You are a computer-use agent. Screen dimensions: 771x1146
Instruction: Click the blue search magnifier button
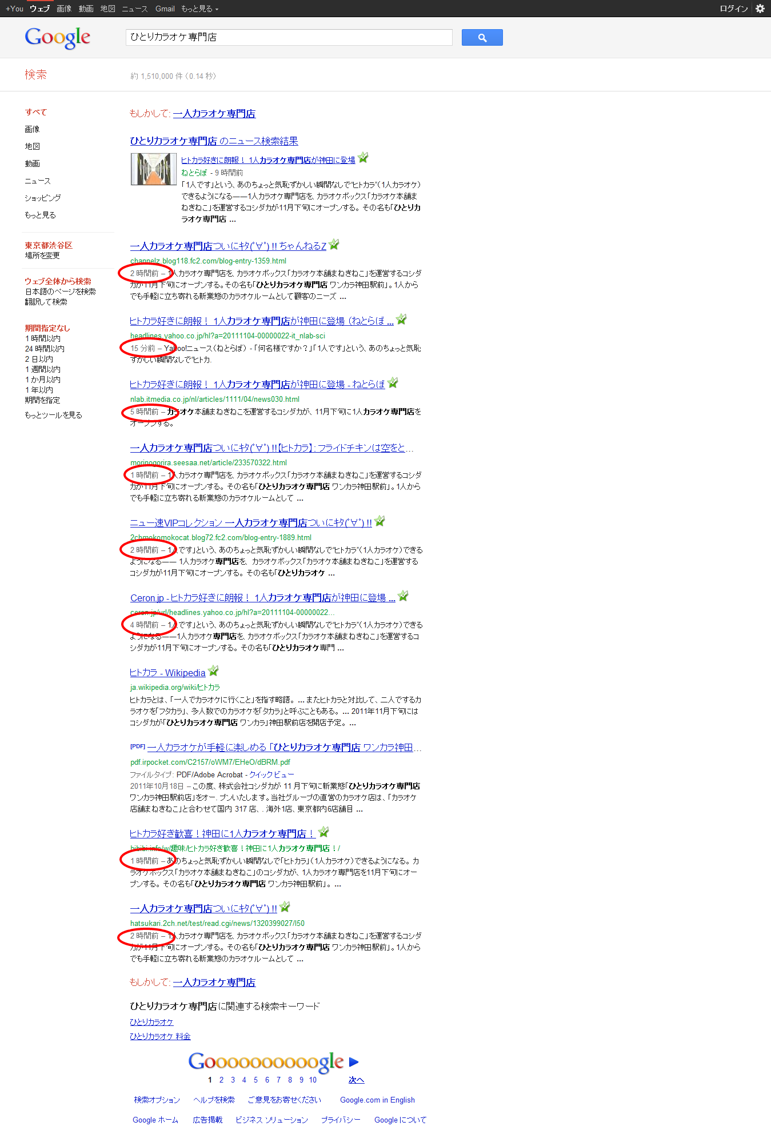coord(482,38)
